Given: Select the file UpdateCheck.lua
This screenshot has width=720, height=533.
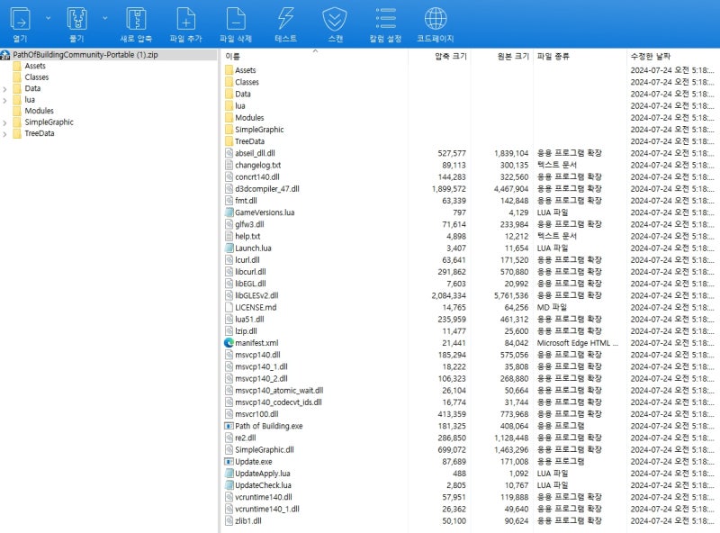Looking at the screenshot, I should (263, 485).
